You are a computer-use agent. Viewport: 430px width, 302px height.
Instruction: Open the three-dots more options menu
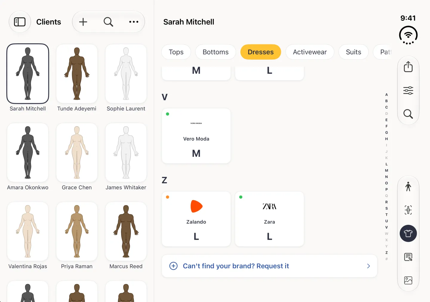[x=134, y=22]
